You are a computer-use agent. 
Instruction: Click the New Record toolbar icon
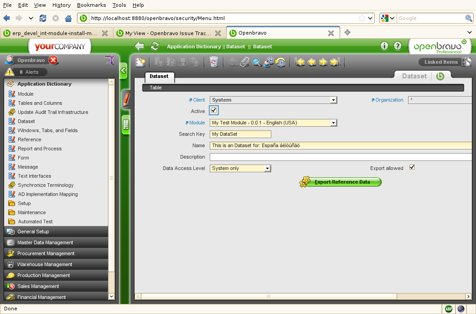pyautogui.click(x=140, y=62)
